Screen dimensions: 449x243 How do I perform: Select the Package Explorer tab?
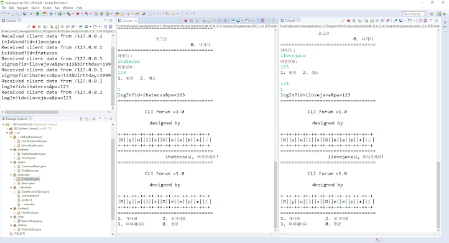coord(16,119)
